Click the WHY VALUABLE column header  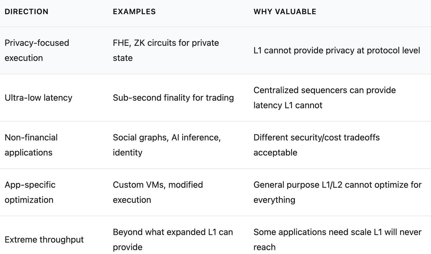[x=285, y=12]
